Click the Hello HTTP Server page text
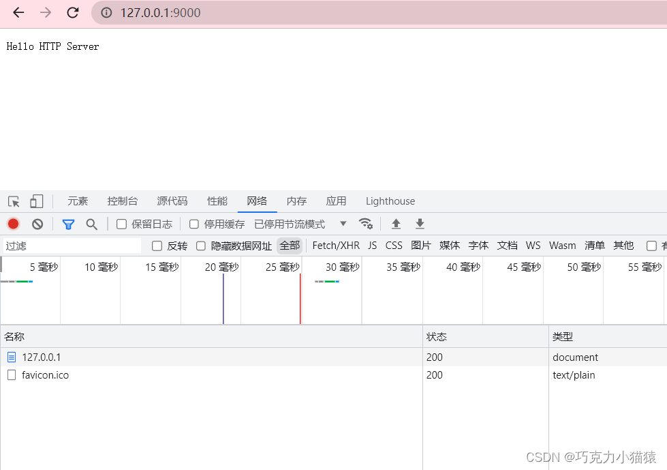Image resolution: width=667 pixels, height=470 pixels. point(52,46)
